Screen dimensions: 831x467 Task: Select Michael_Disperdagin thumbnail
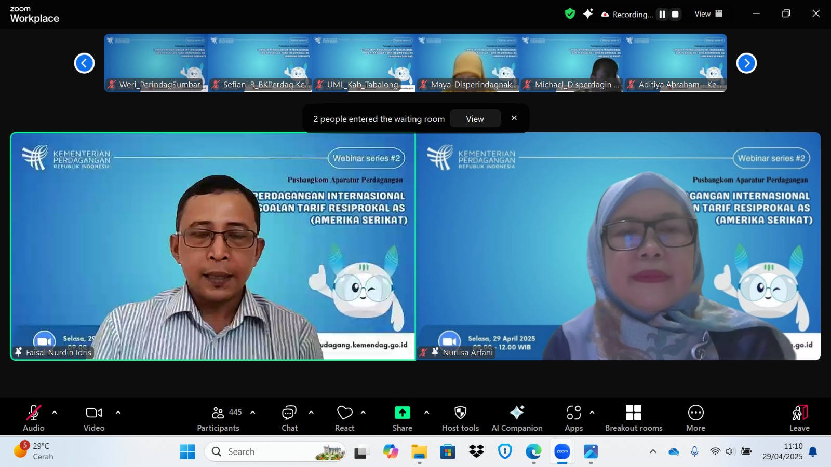click(571, 63)
